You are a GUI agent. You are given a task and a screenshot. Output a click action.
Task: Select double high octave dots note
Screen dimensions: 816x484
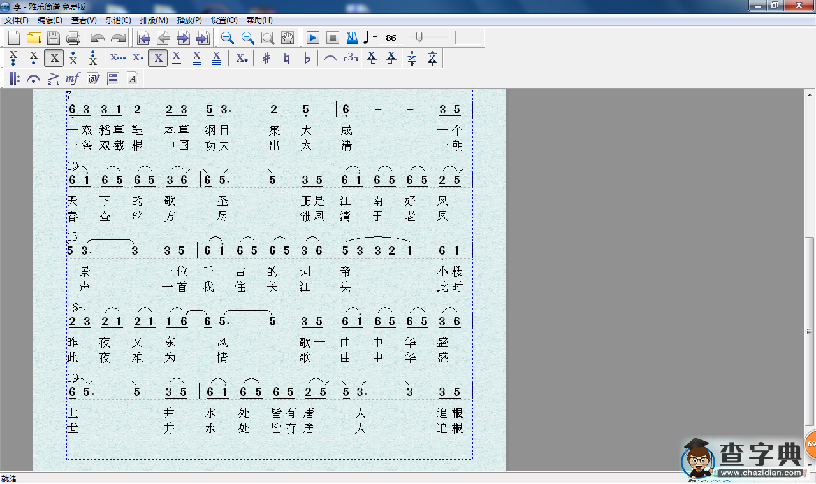click(93, 59)
